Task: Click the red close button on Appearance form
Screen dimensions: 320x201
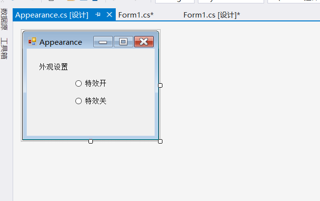Action: point(144,42)
